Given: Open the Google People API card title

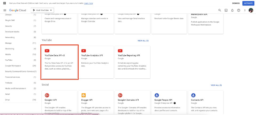Looking at the screenshot, I should coord(163,100).
